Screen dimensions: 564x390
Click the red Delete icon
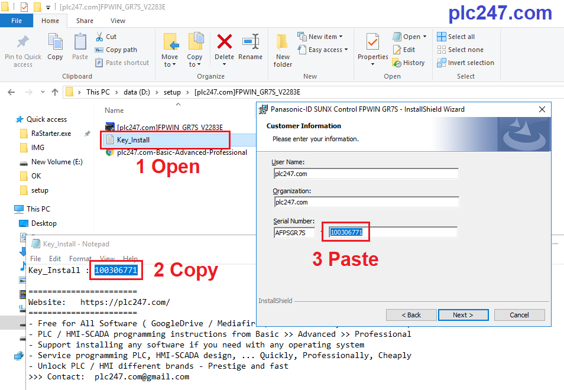tap(225, 42)
